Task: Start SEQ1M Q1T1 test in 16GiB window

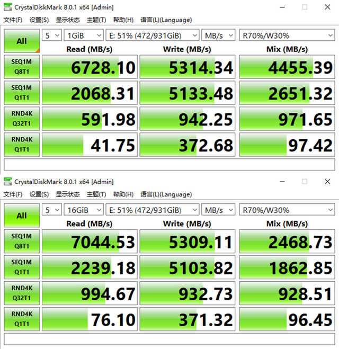Action: [x=22, y=267]
